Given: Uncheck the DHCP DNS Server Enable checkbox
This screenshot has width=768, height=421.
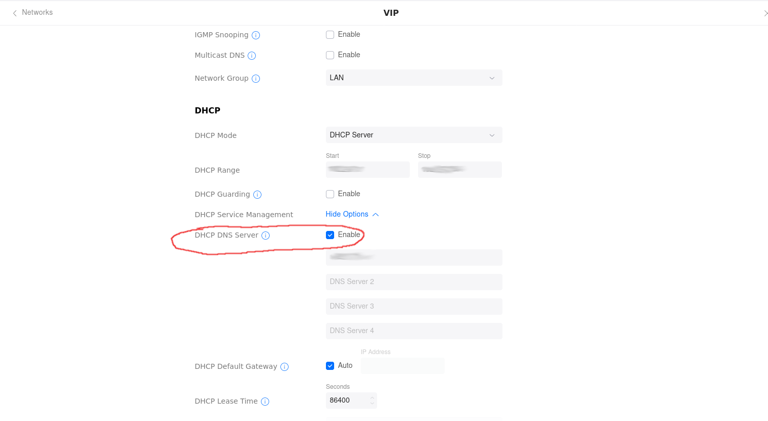Looking at the screenshot, I should (330, 235).
